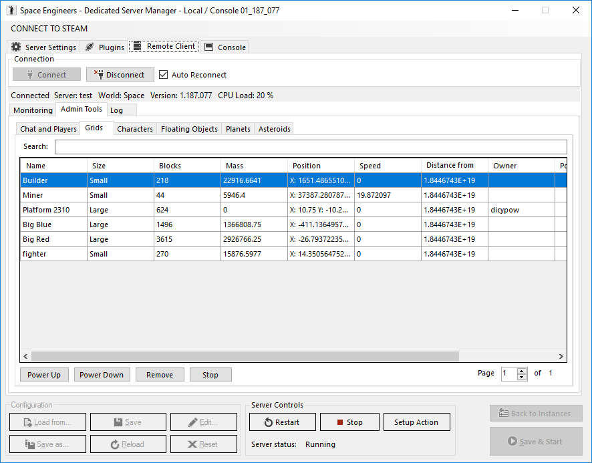This screenshot has height=463, width=592.
Task: Open the Server Settings gear tab
Action: pyautogui.click(x=43, y=47)
